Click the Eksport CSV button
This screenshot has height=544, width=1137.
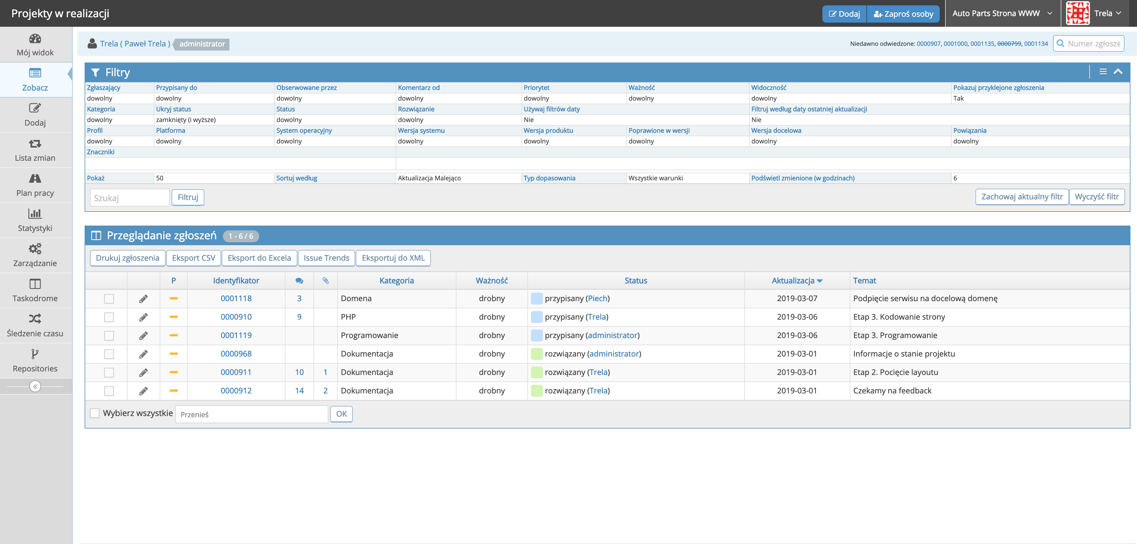pos(193,258)
